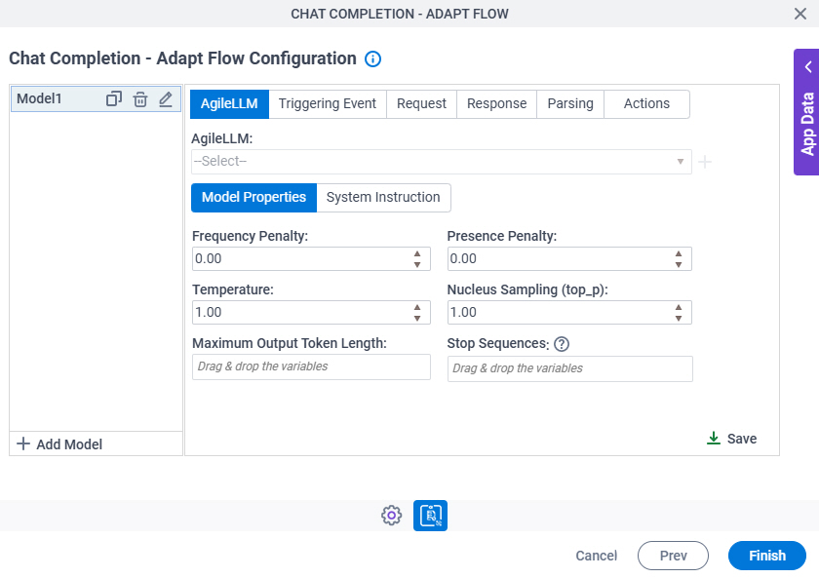Click the Stop Sequences field

point(569,368)
